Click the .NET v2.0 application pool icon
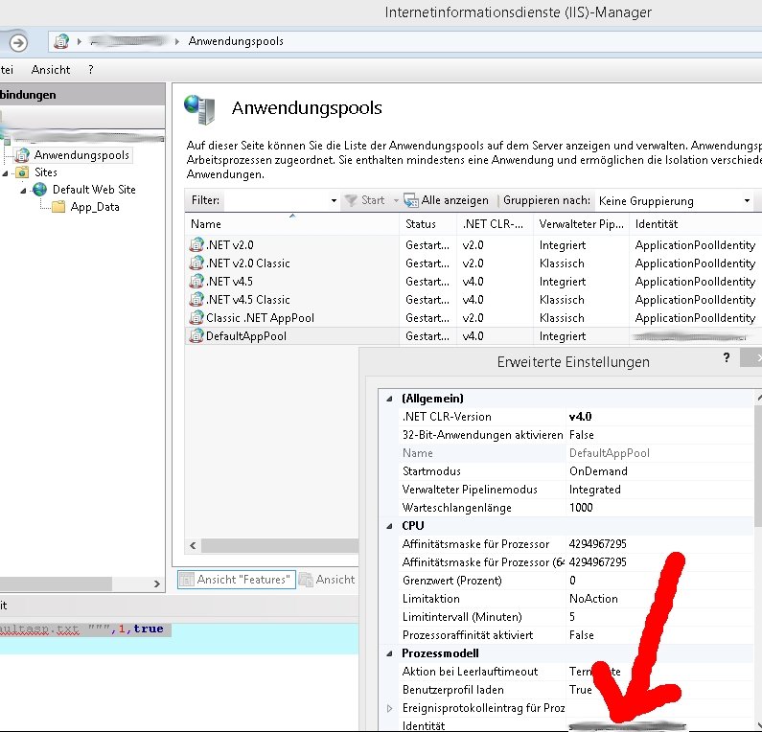This screenshot has width=762, height=732. tap(197, 245)
